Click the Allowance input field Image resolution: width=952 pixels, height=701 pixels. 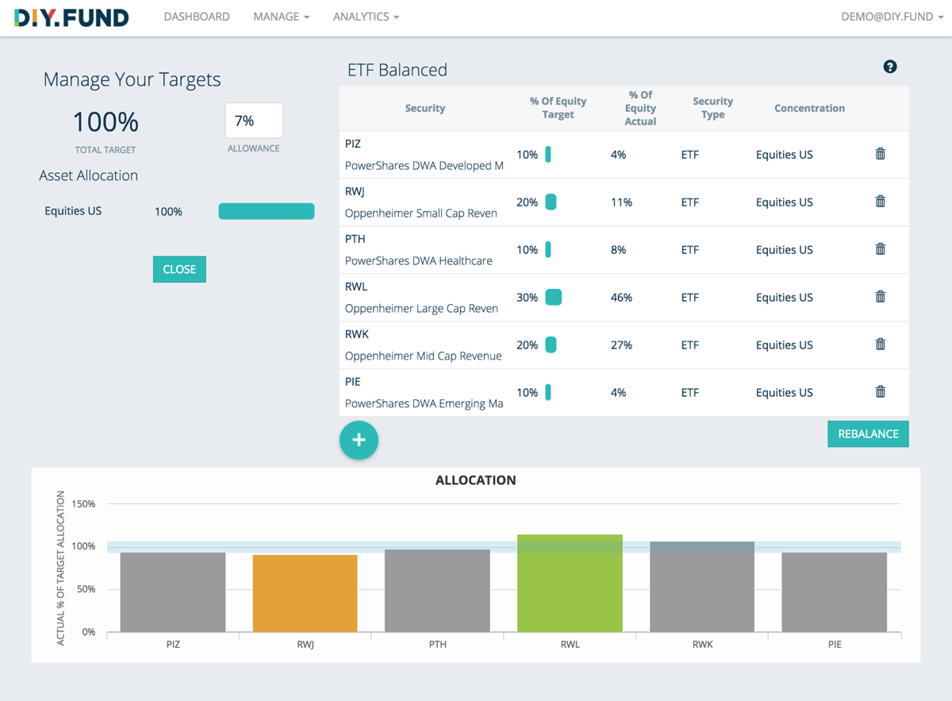(254, 121)
